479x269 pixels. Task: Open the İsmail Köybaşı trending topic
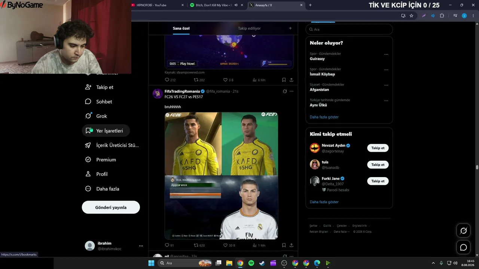(322, 74)
